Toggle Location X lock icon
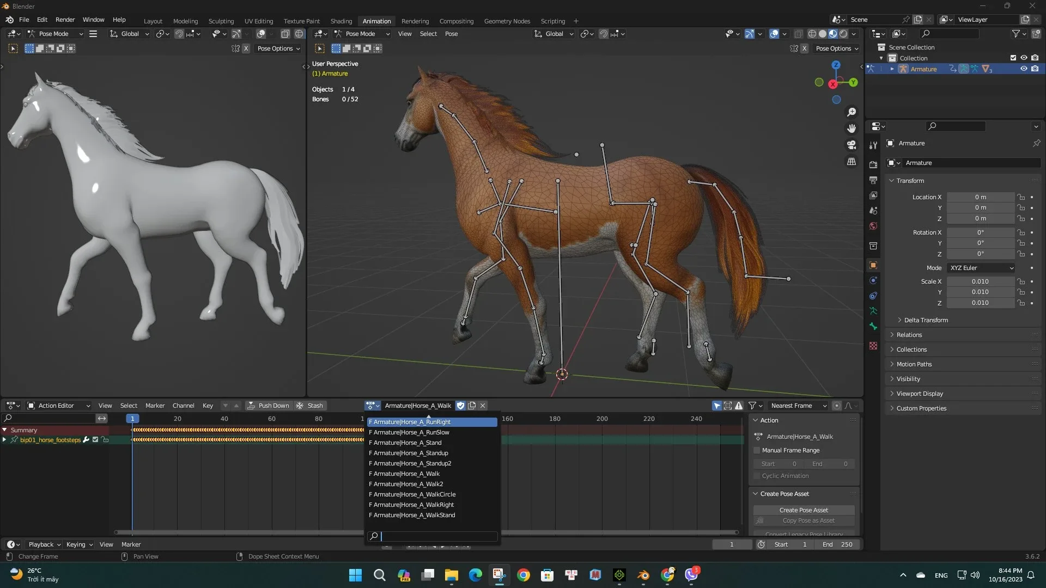The image size is (1046, 588). (x=1021, y=197)
